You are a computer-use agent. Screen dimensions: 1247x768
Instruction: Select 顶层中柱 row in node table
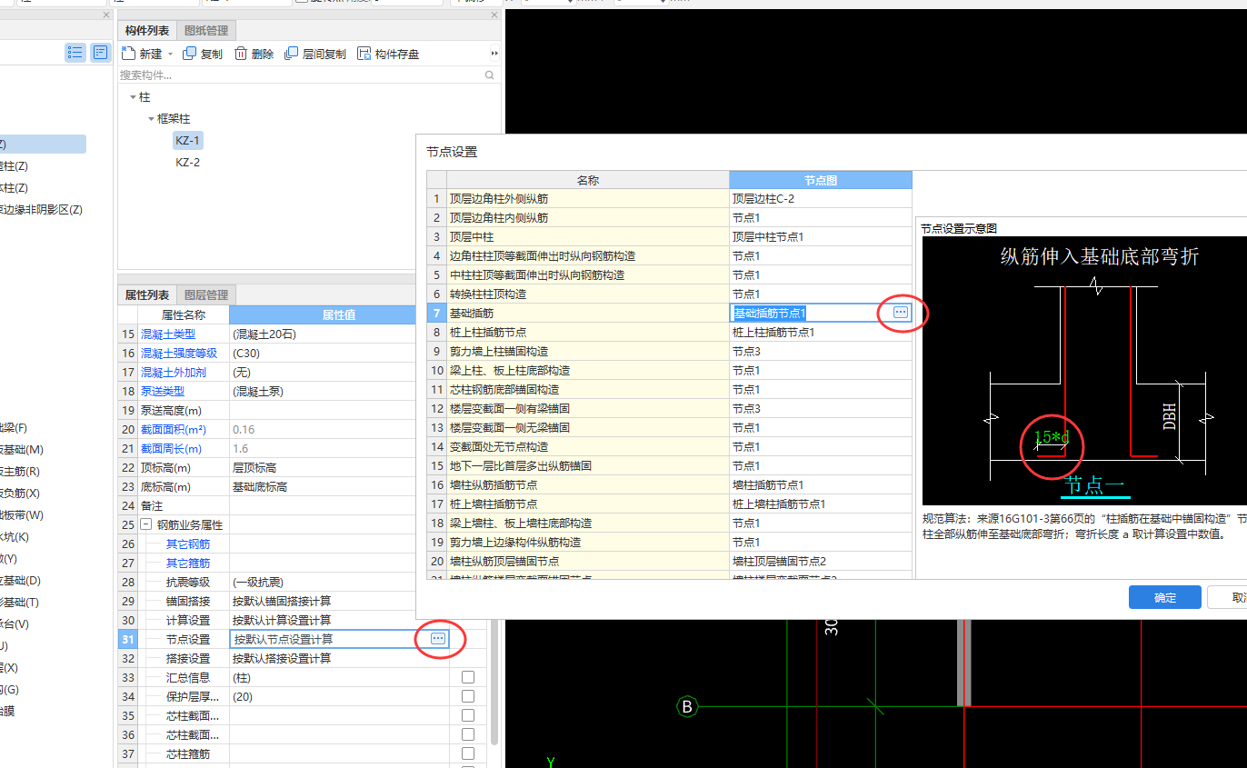point(588,236)
